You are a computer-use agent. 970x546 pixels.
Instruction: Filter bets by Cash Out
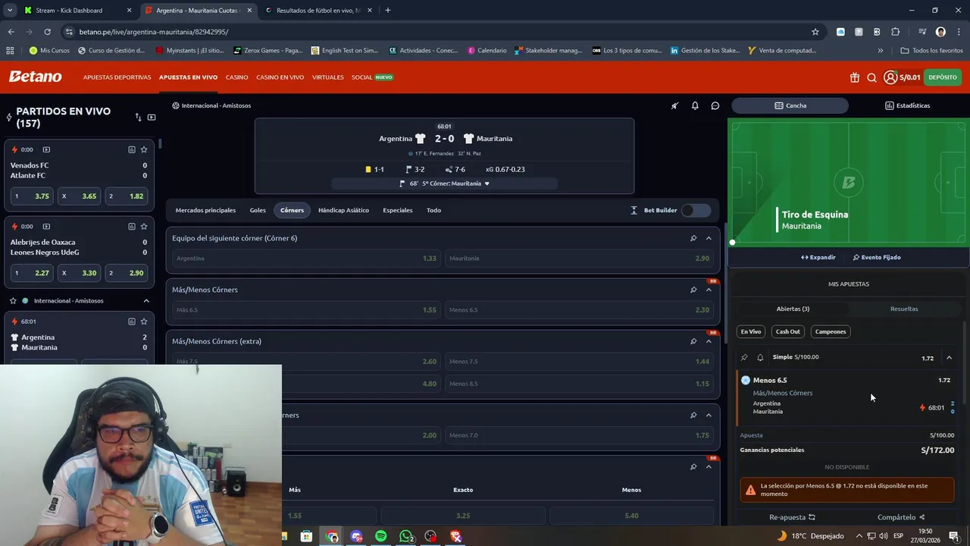[787, 331]
